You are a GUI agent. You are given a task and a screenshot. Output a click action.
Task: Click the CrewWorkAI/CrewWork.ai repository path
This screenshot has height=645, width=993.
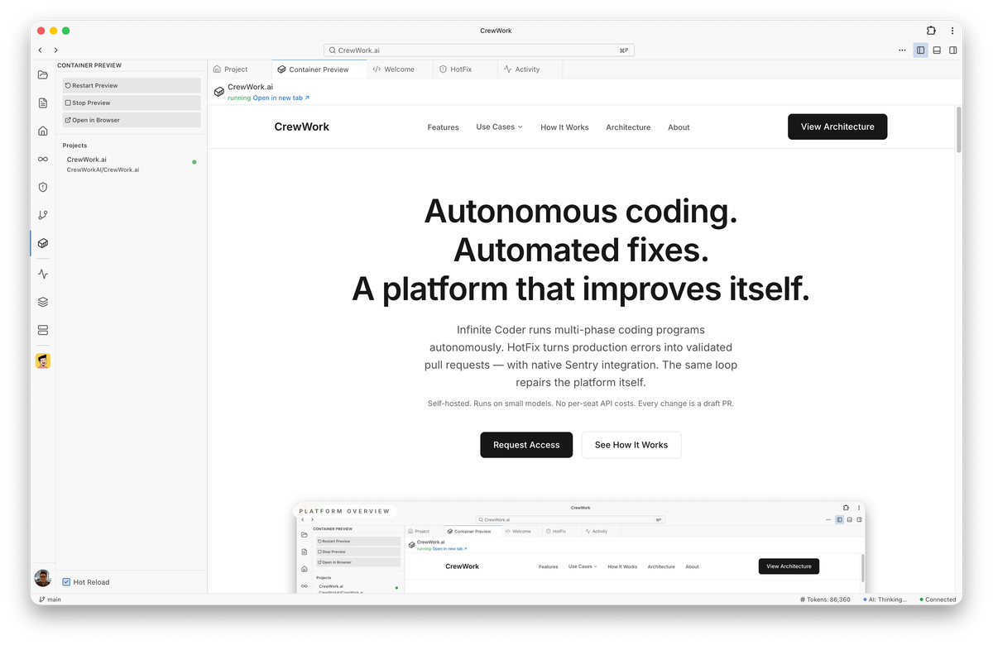pyautogui.click(x=103, y=170)
